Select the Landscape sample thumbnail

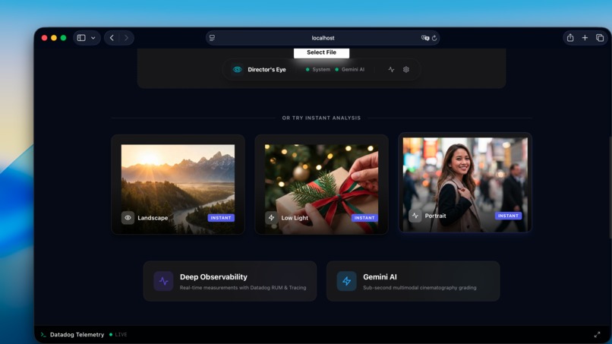[178, 185]
